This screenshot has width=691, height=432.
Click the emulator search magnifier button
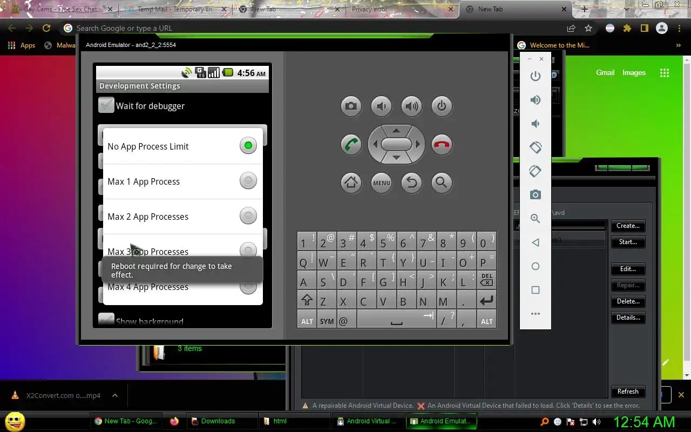point(442,183)
